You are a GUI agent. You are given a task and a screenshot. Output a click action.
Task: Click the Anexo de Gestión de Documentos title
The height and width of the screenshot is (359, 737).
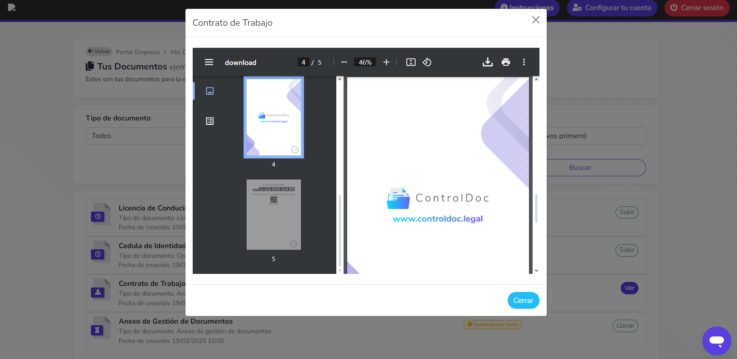click(x=176, y=321)
